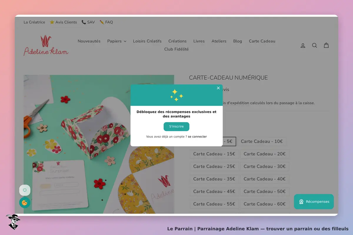Click the Le Parrain mascot logo

click(x=13, y=222)
